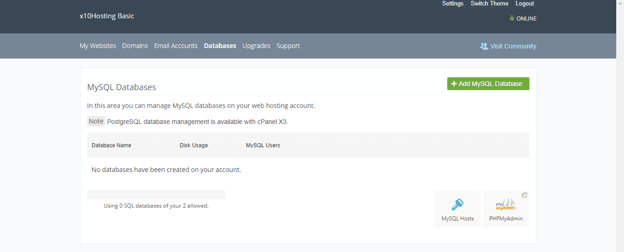
Task: Click the ONLINE status text
Action: (x=527, y=19)
